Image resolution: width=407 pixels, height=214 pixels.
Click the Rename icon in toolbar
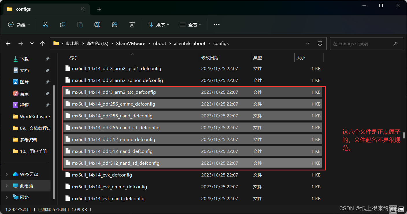[x=97, y=25]
